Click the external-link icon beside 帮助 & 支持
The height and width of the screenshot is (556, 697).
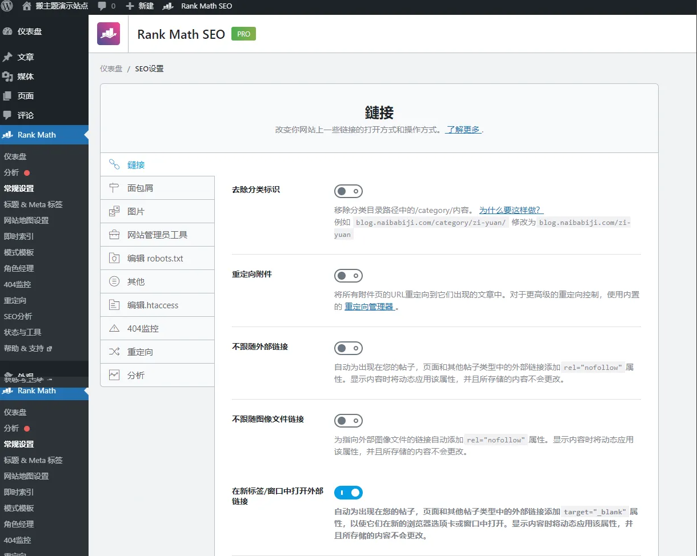point(49,349)
